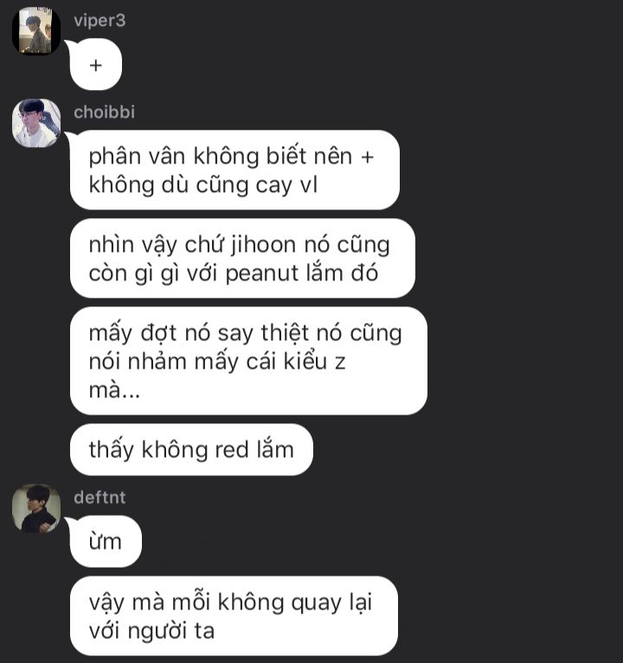The width and height of the screenshot is (623, 663).
Task: Select the choibbi username label
Action: pyautogui.click(x=105, y=112)
